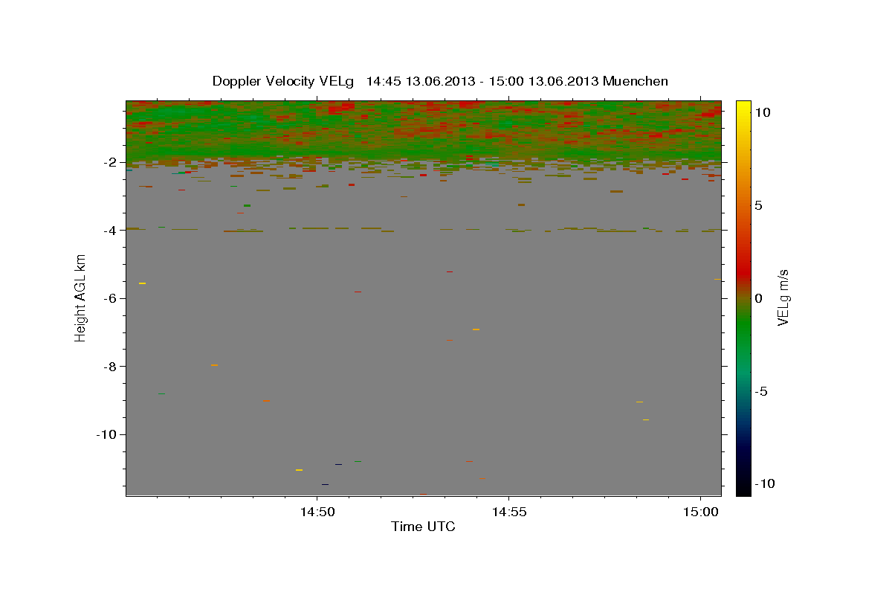Click the 14:55 time tick label

508,512
